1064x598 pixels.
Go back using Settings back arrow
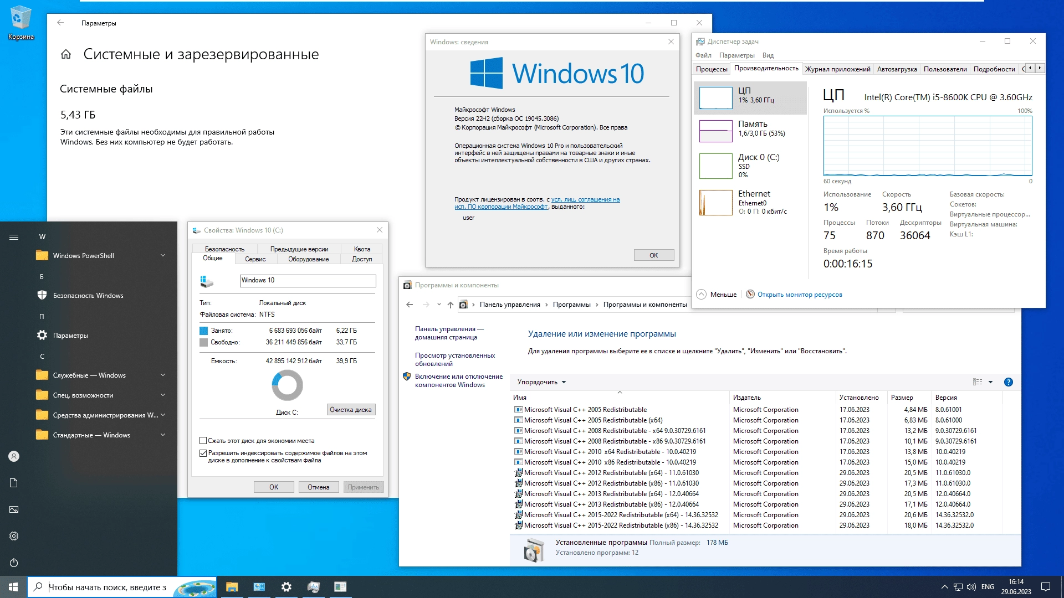pos(60,23)
